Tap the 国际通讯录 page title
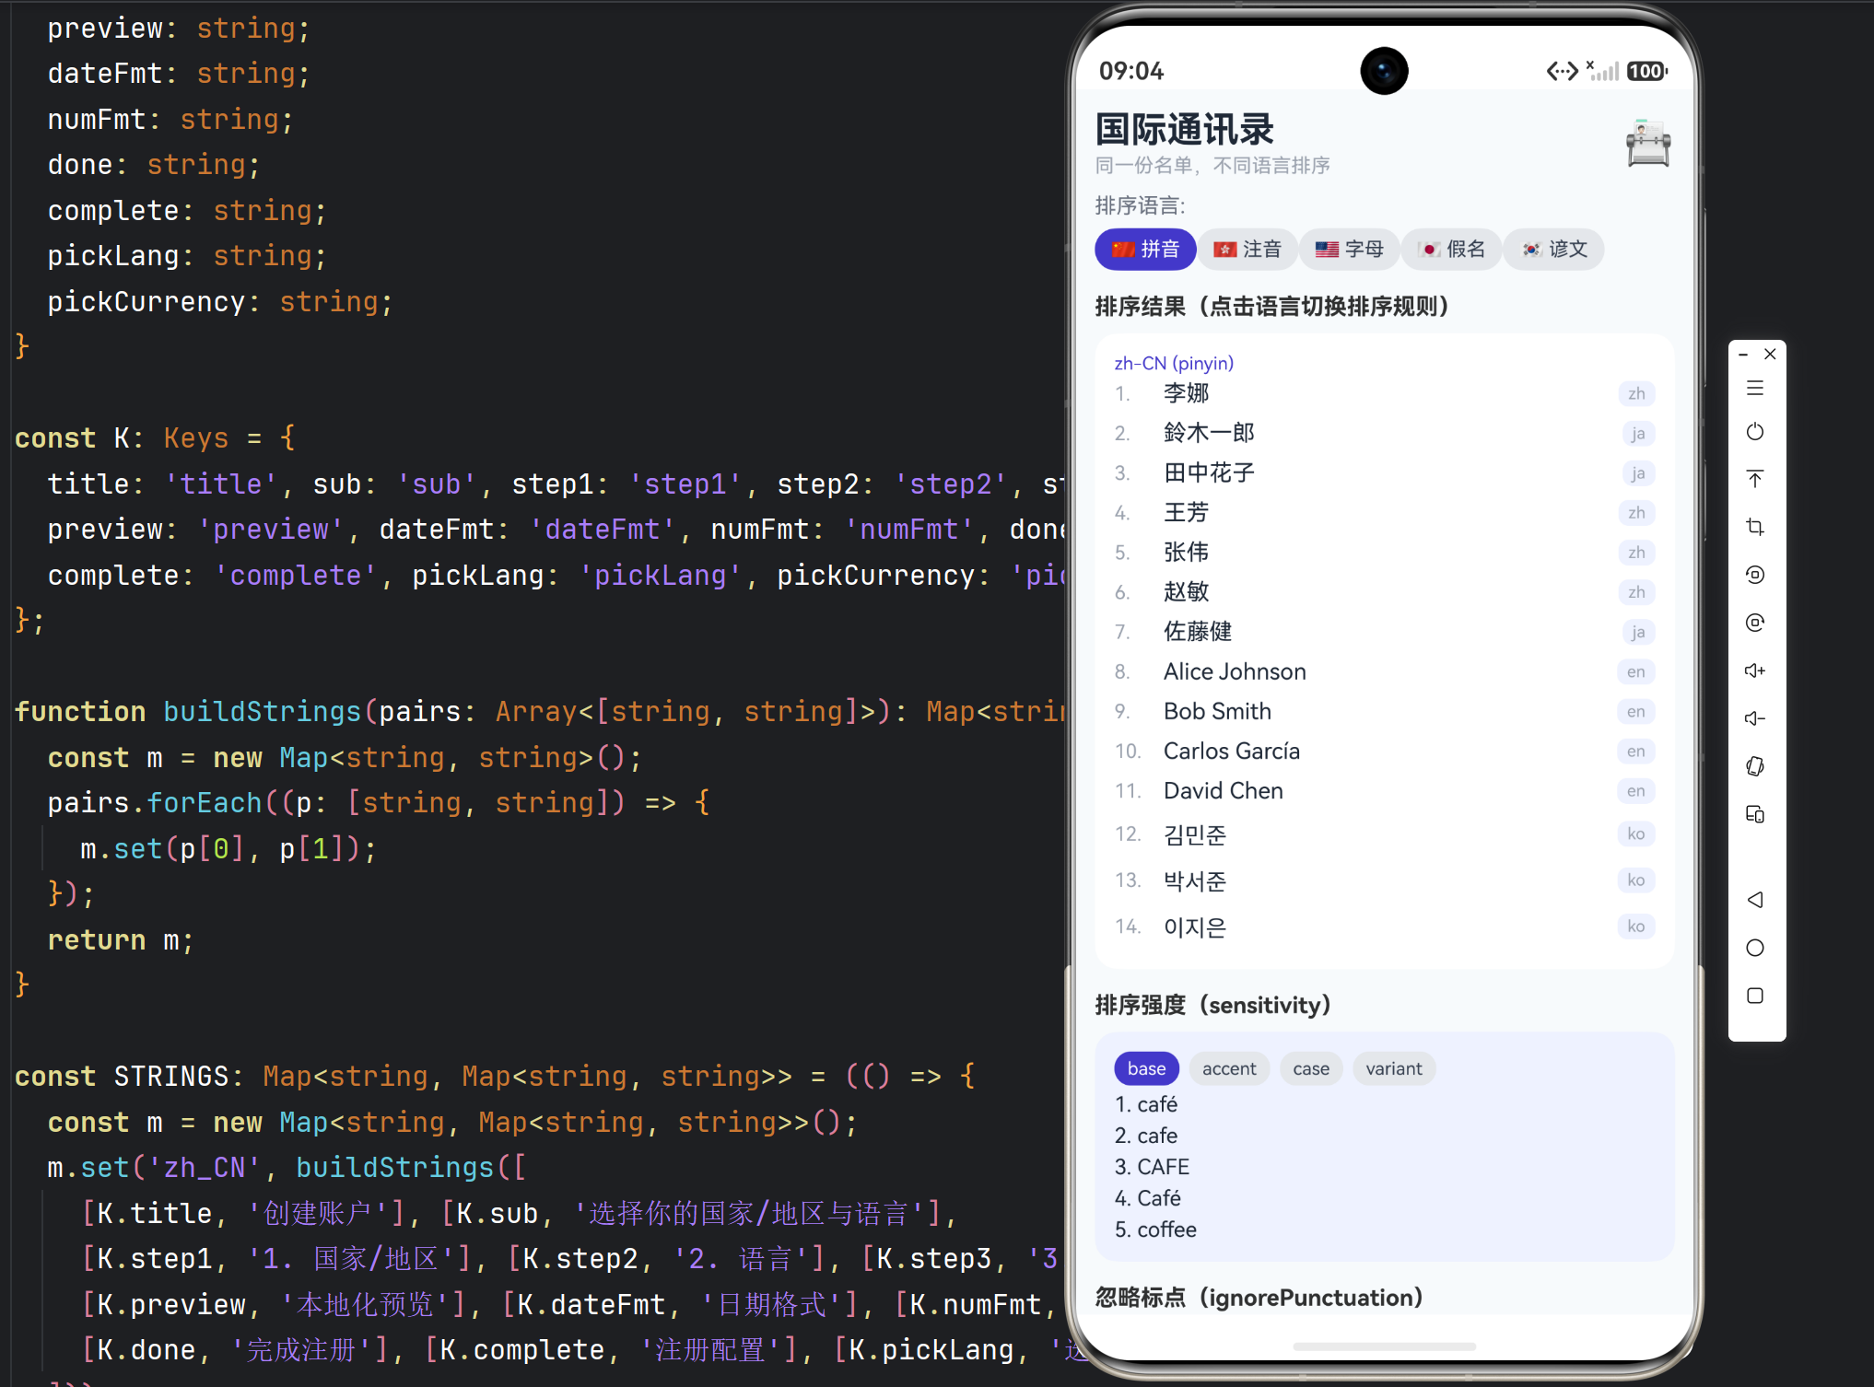Image resolution: width=1874 pixels, height=1387 pixels. [1185, 129]
